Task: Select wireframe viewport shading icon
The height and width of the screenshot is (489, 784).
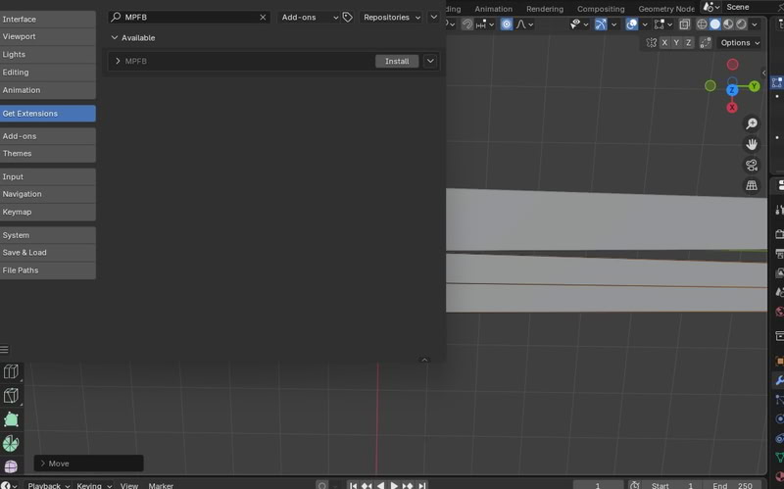Action: click(x=701, y=24)
